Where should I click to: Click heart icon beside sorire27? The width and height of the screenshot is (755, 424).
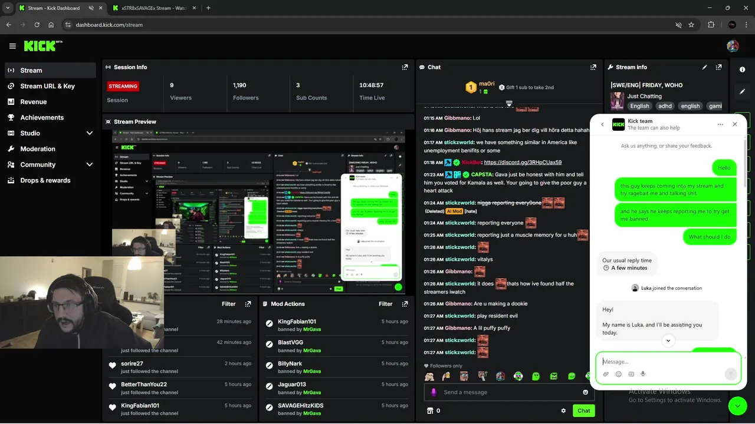click(x=113, y=366)
